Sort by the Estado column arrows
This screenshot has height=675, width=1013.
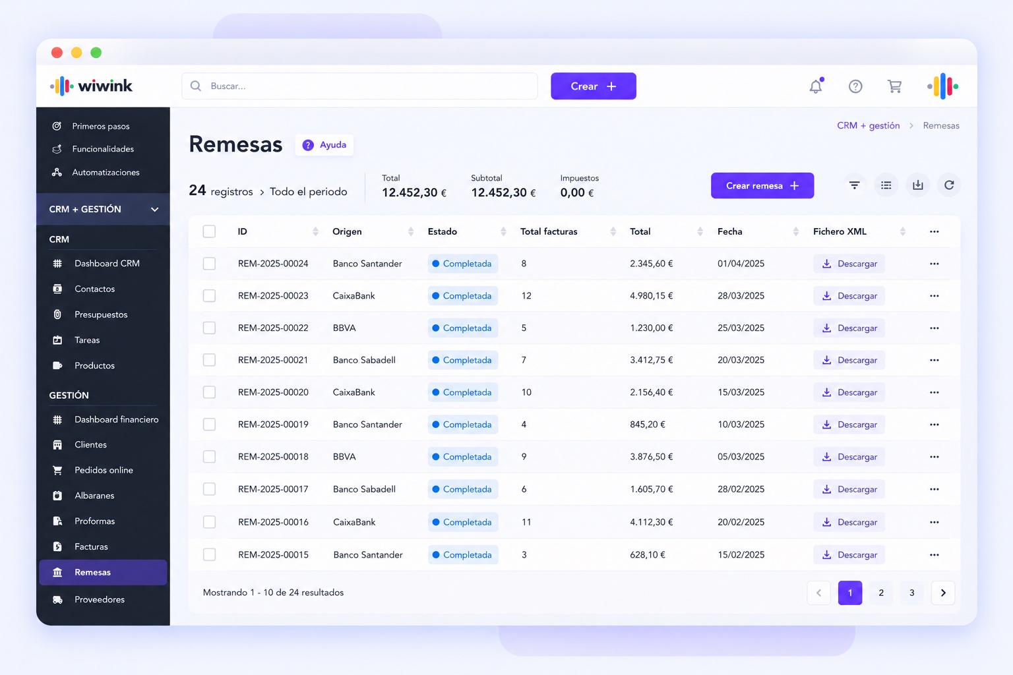503,231
